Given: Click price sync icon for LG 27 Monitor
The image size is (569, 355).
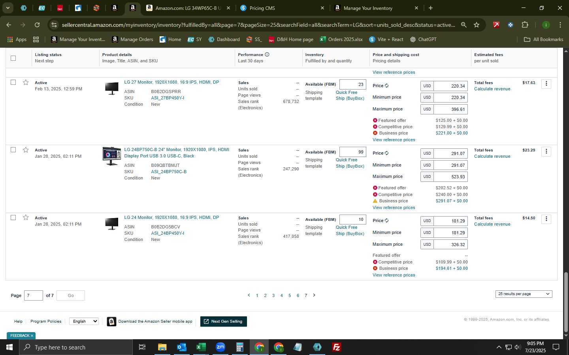Looking at the screenshot, I should (386, 86).
